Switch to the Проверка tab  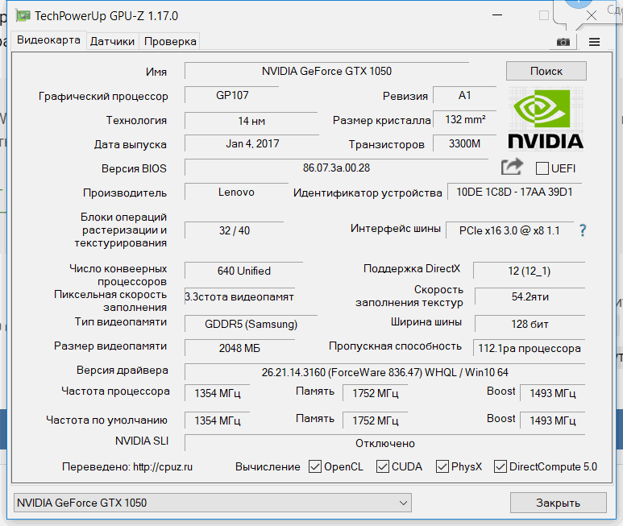coord(170,41)
